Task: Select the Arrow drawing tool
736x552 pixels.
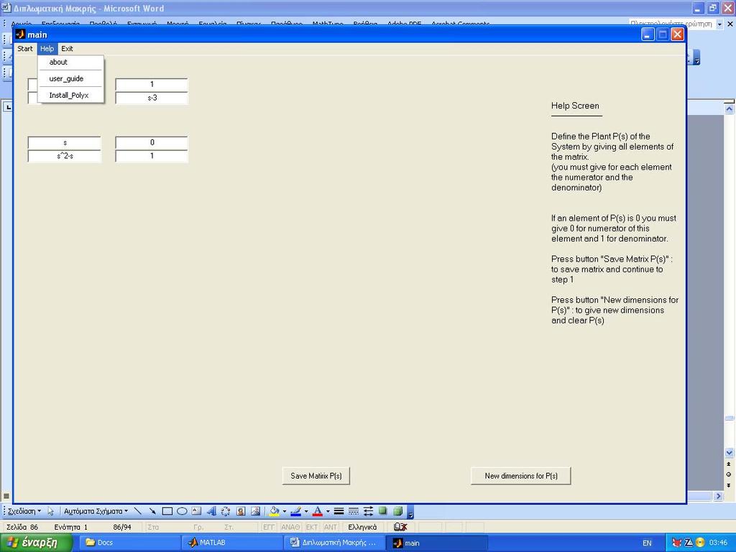Action: (x=152, y=511)
